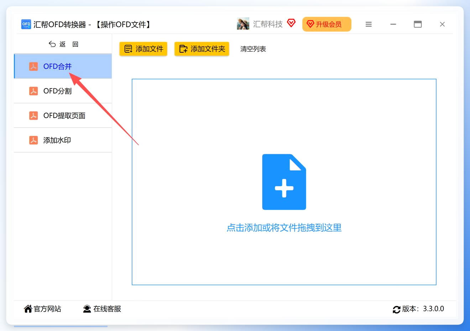Open the 汇帮科技 user avatar picture
This screenshot has width=470, height=331.
point(243,24)
